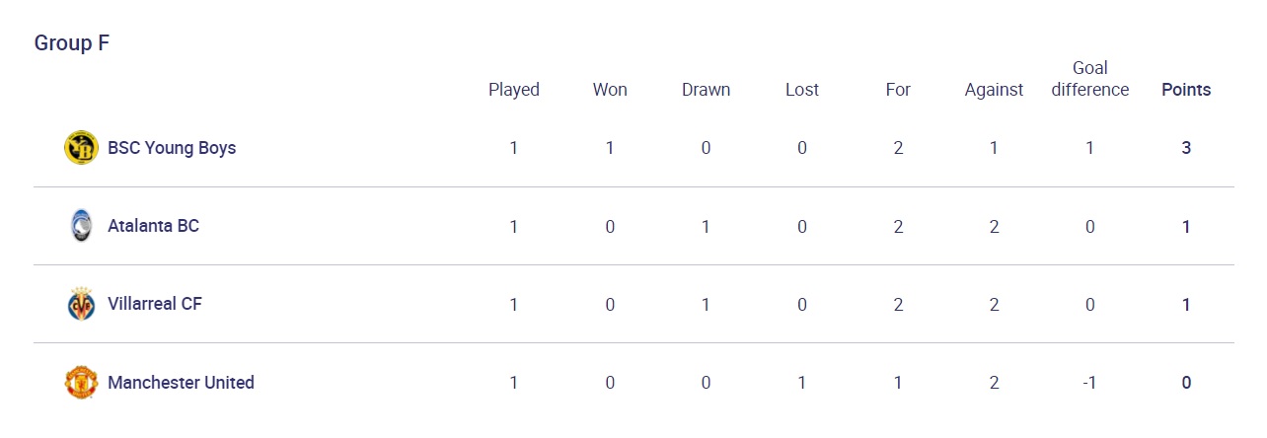Viewport: 1267px width, 438px height.
Task: Open the Manchester United team link
Action: (181, 382)
